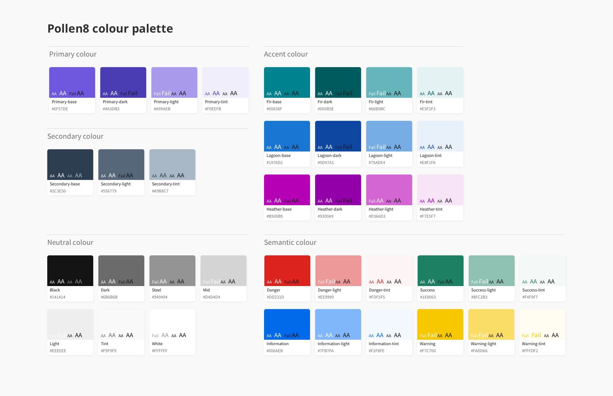Click the White colour card

pos(172,324)
